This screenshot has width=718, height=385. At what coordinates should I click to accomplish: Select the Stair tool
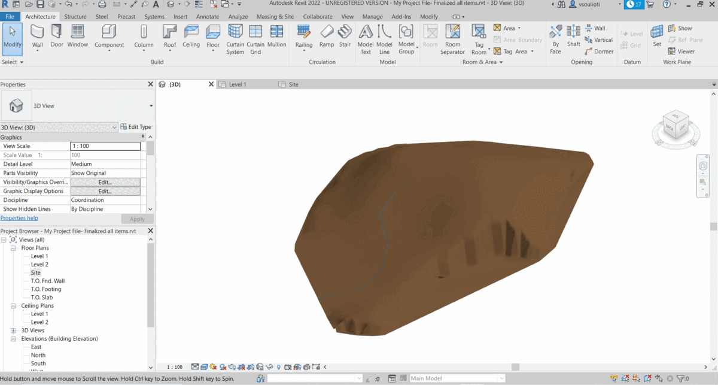(345, 36)
